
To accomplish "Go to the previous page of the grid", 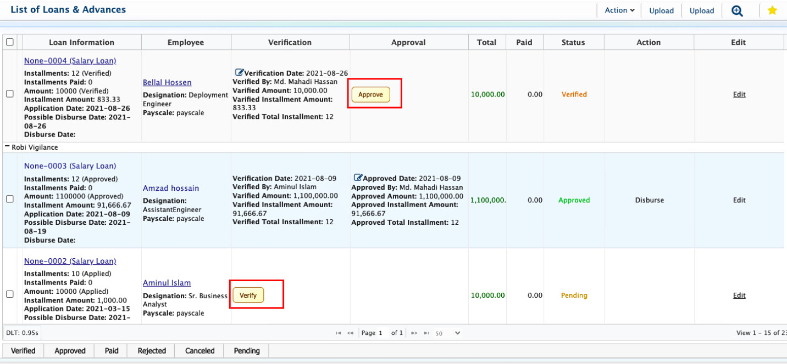I will click(350, 333).
